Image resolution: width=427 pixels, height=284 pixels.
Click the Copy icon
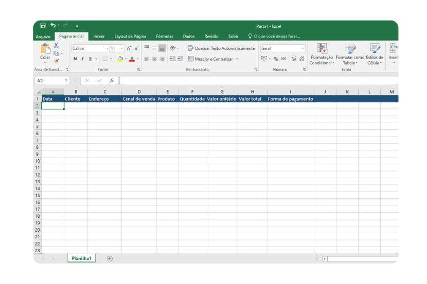56,53
